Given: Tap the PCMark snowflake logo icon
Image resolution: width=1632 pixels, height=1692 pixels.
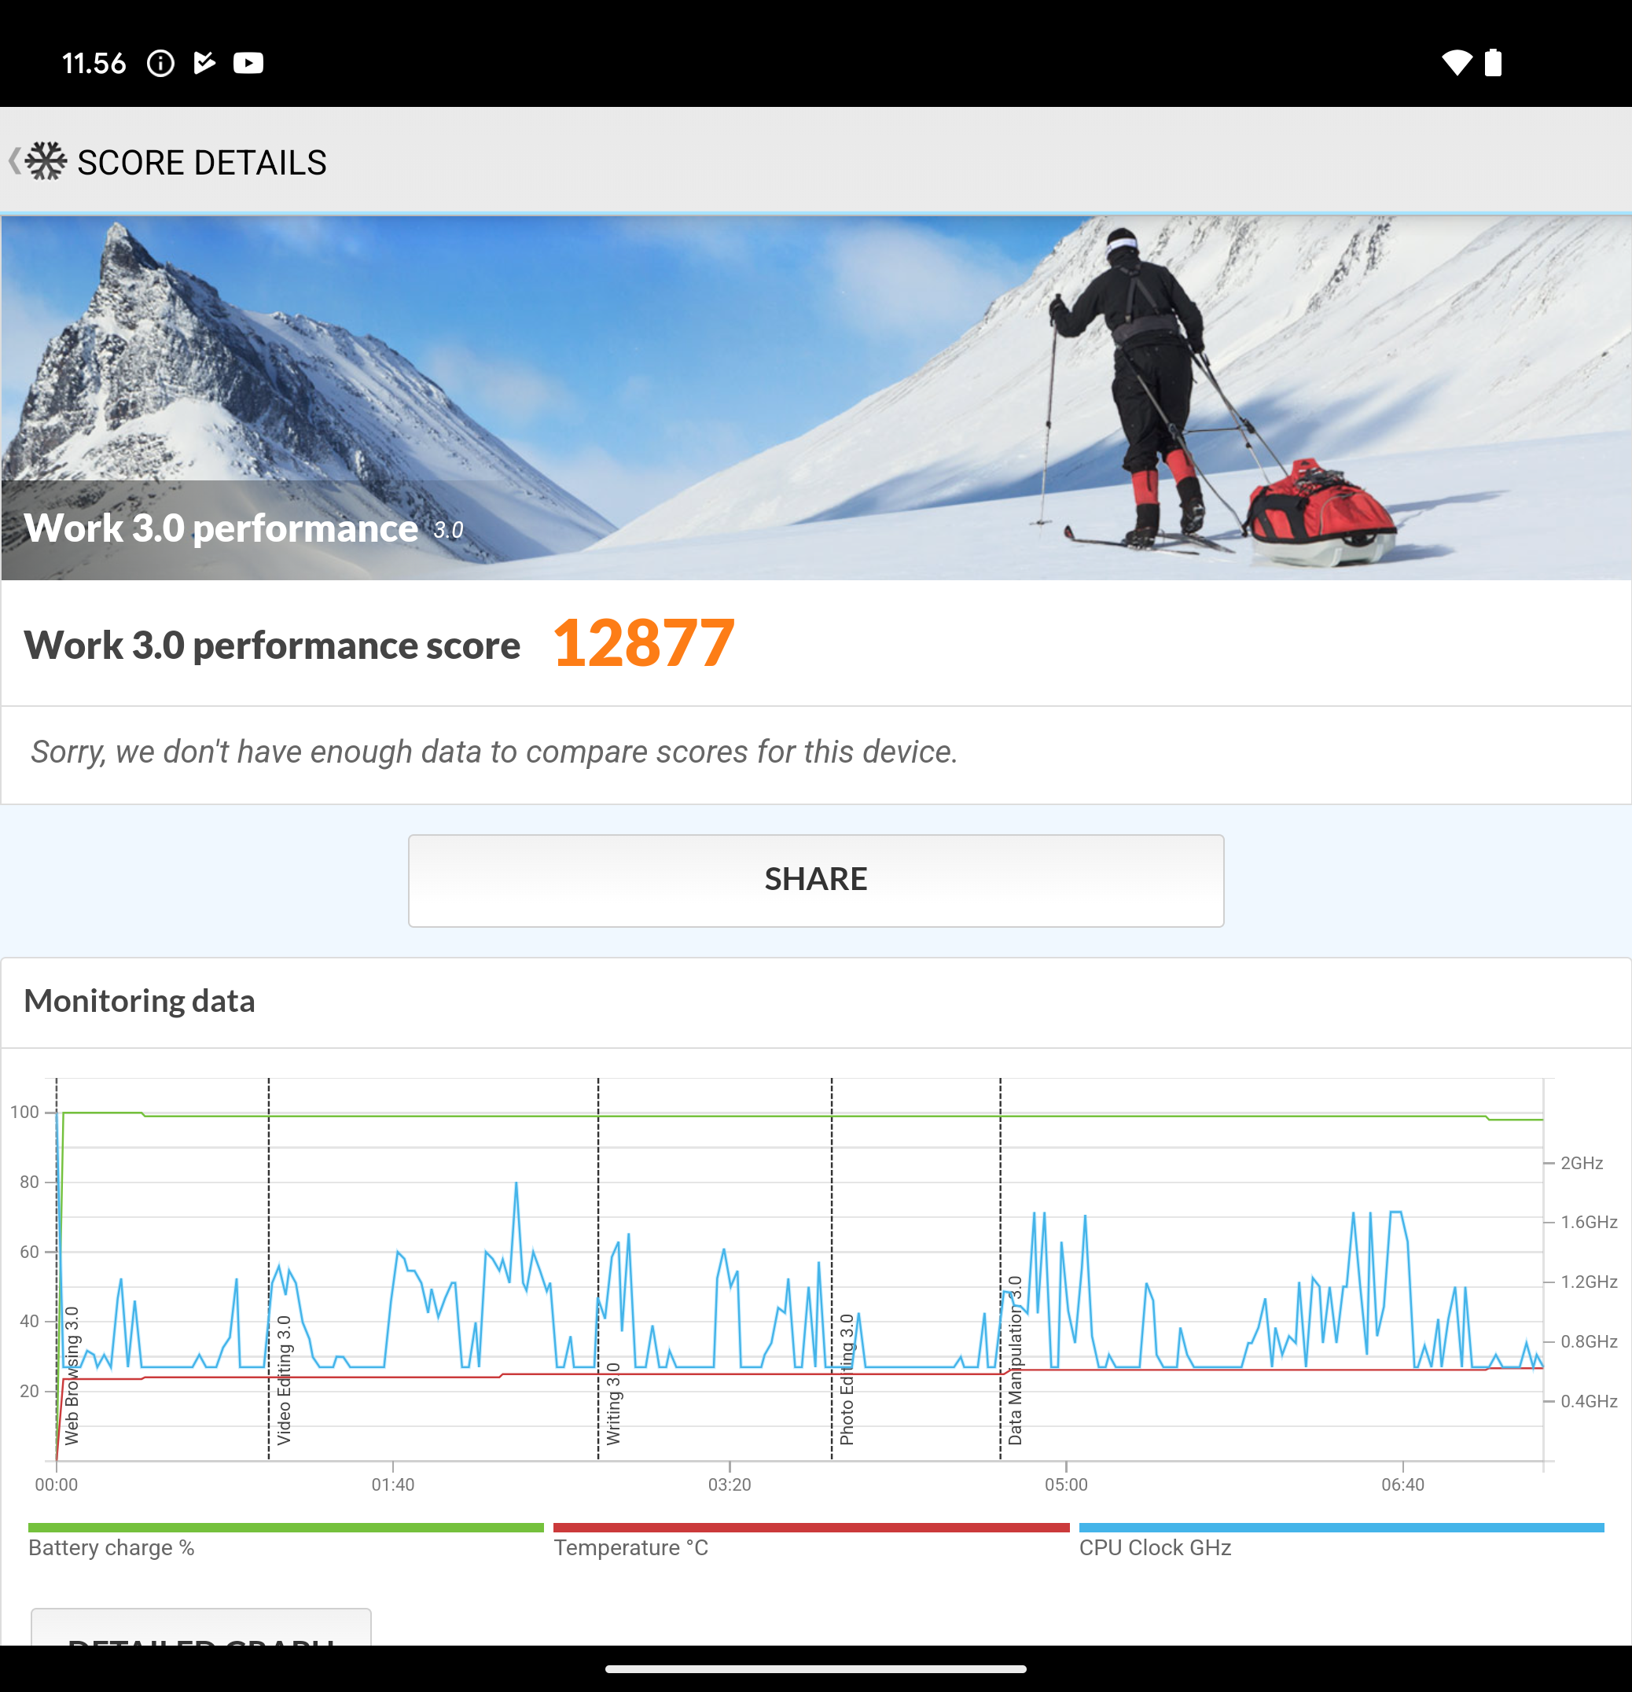Looking at the screenshot, I should 46,161.
